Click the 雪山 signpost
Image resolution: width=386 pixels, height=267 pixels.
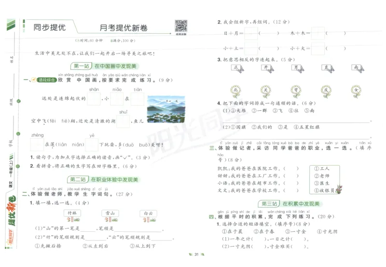[110, 215]
